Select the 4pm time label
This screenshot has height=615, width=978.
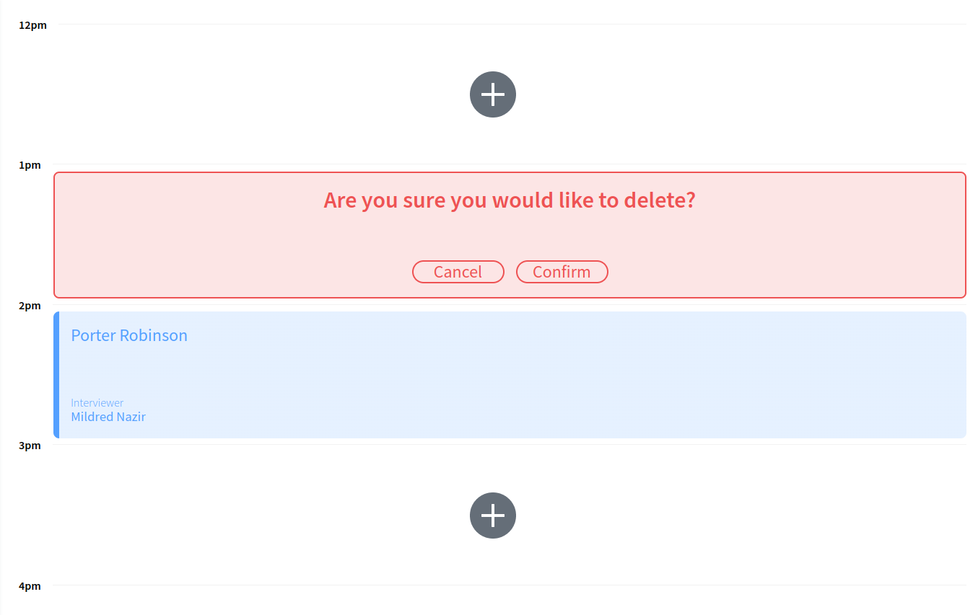click(x=30, y=586)
